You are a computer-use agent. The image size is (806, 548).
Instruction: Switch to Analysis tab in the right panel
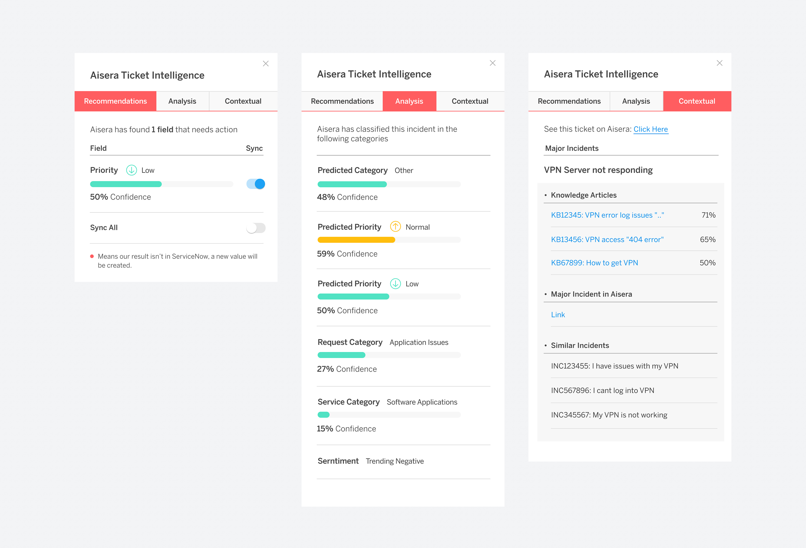pyautogui.click(x=636, y=101)
